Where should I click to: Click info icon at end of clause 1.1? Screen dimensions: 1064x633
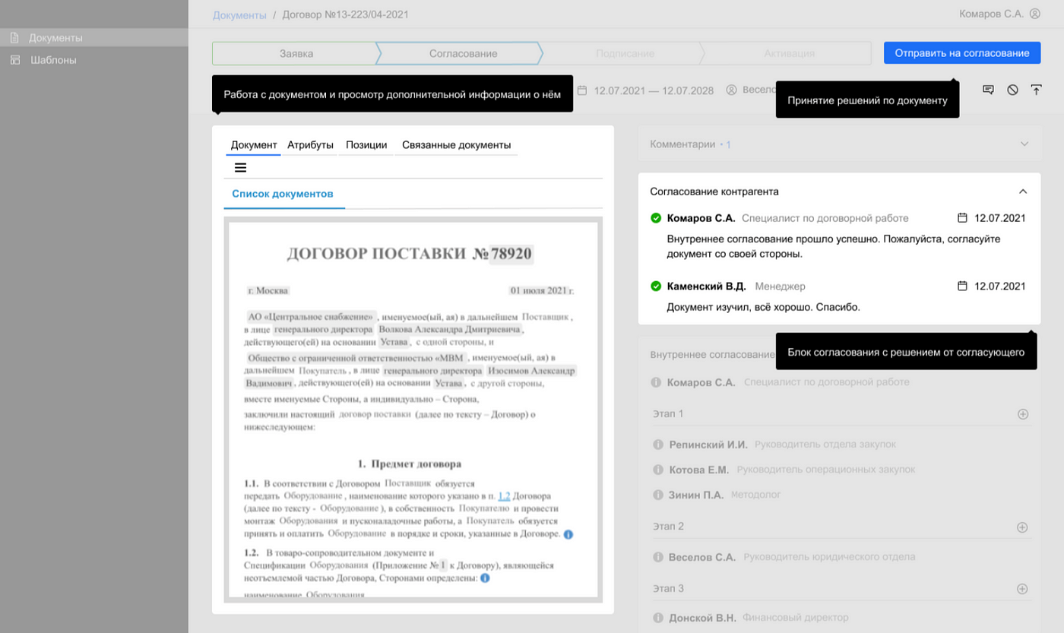(x=568, y=534)
